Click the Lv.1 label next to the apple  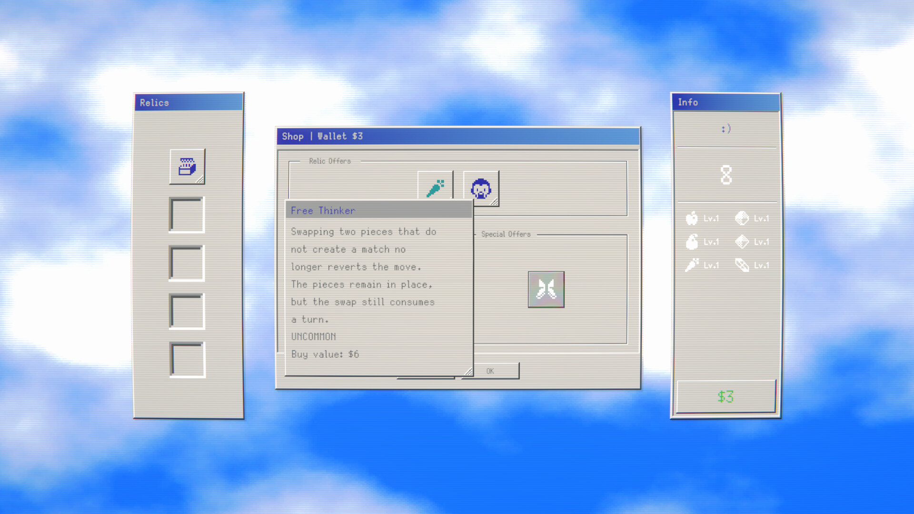711,218
